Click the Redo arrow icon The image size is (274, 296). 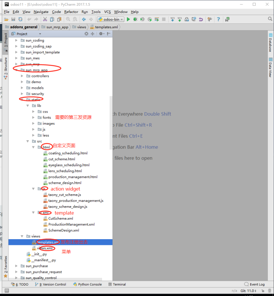[x=36, y=19]
